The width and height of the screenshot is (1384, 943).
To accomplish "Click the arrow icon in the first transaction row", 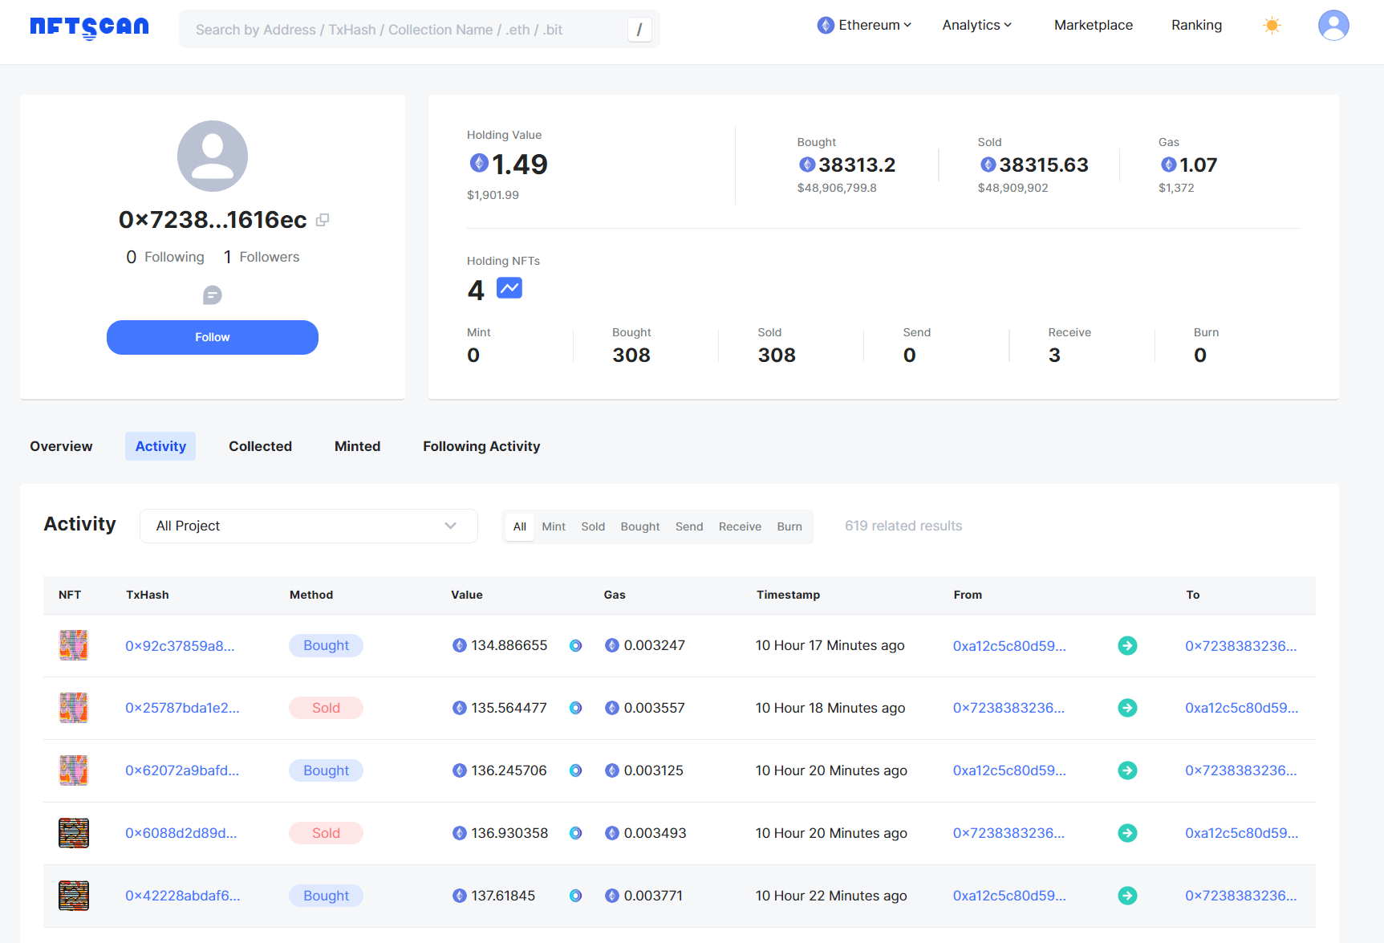I will (1127, 645).
